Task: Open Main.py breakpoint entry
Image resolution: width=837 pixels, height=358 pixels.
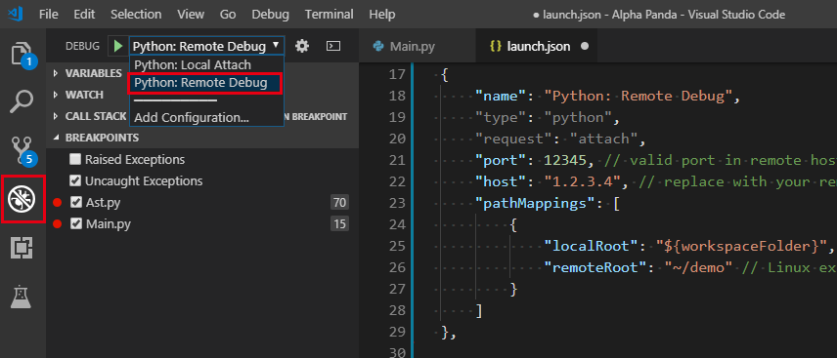Action: click(109, 223)
